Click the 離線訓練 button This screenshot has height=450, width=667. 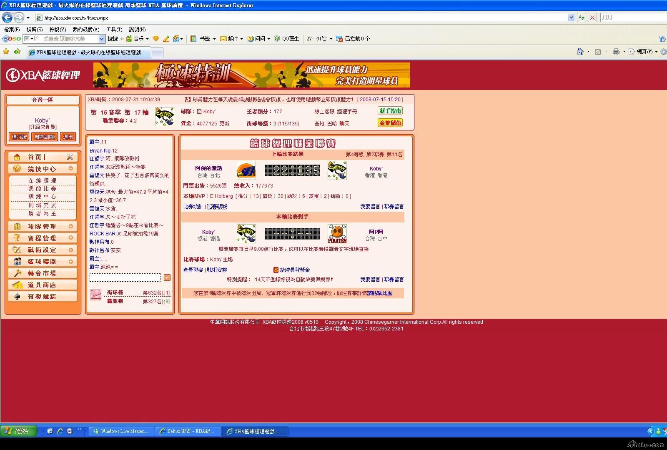[x=45, y=137]
